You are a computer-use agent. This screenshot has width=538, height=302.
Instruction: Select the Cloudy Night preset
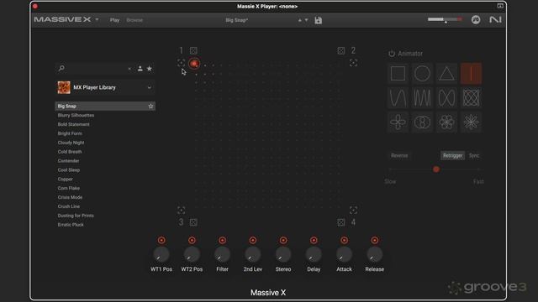click(x=71, y=143)
